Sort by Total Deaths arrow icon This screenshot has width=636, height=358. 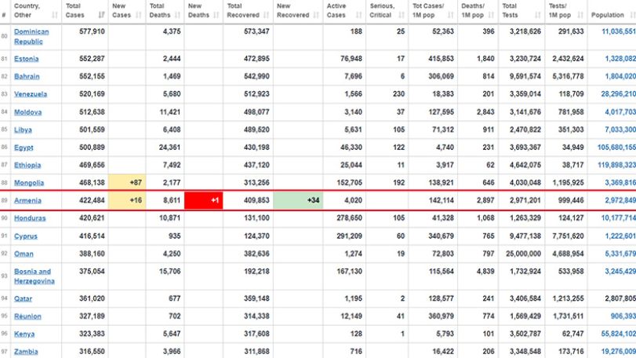[177, 15]
